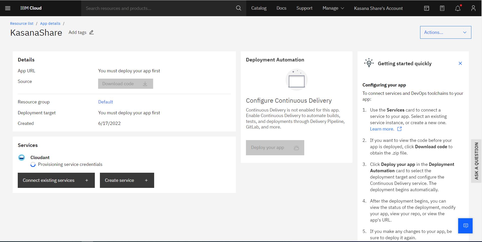Go to App details breadcrumb
Viewport: 482px width, 242px height.
coord(50,24)
